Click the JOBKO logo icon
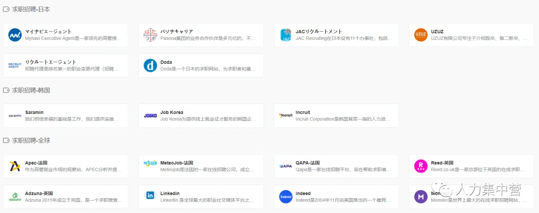The height and width of the screenshot is (213, 539). tap(150, 115)
